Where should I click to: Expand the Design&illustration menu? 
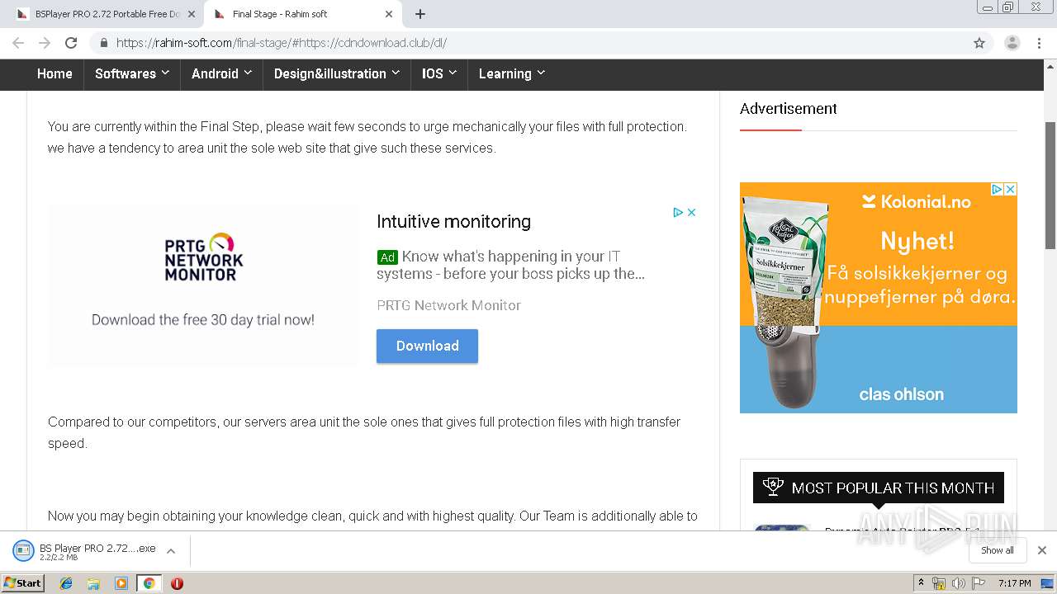[x=337, y=73]
